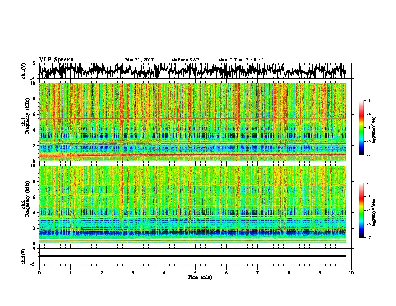
Task: Click ch.1 frequency axis tick '2'
Action: (34, 145)
